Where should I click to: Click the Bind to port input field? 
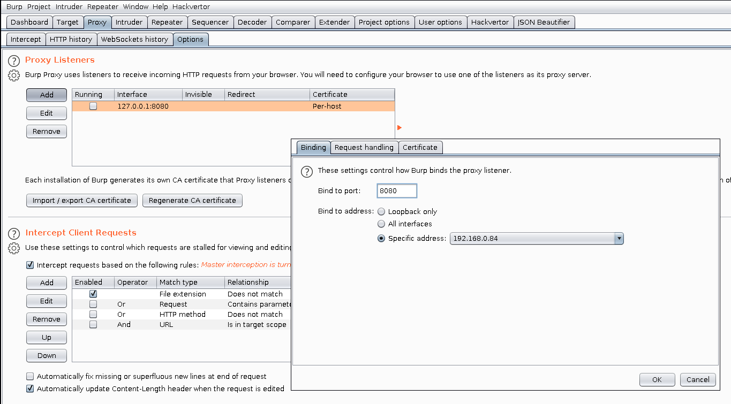pyautogui.click(x=397, y=191)
